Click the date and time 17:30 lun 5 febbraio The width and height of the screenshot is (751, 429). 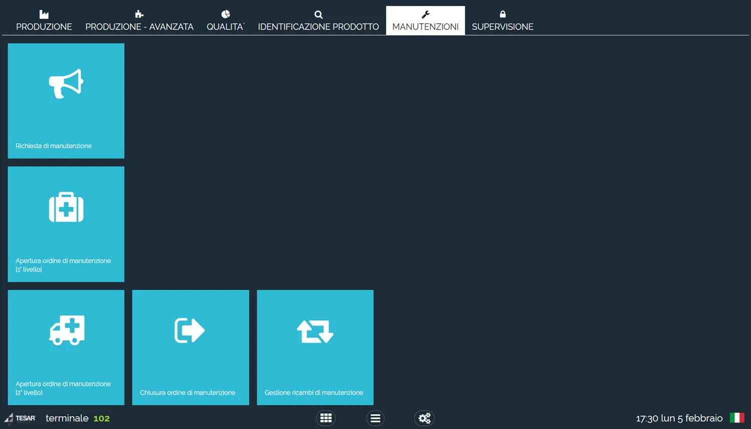(x=679, y=418)
